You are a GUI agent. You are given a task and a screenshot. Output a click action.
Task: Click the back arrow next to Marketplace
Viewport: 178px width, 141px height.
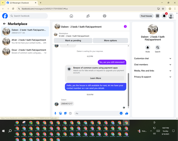coord(4,24)
